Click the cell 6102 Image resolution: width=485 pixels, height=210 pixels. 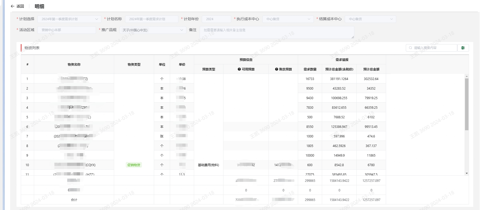point(371,117)
